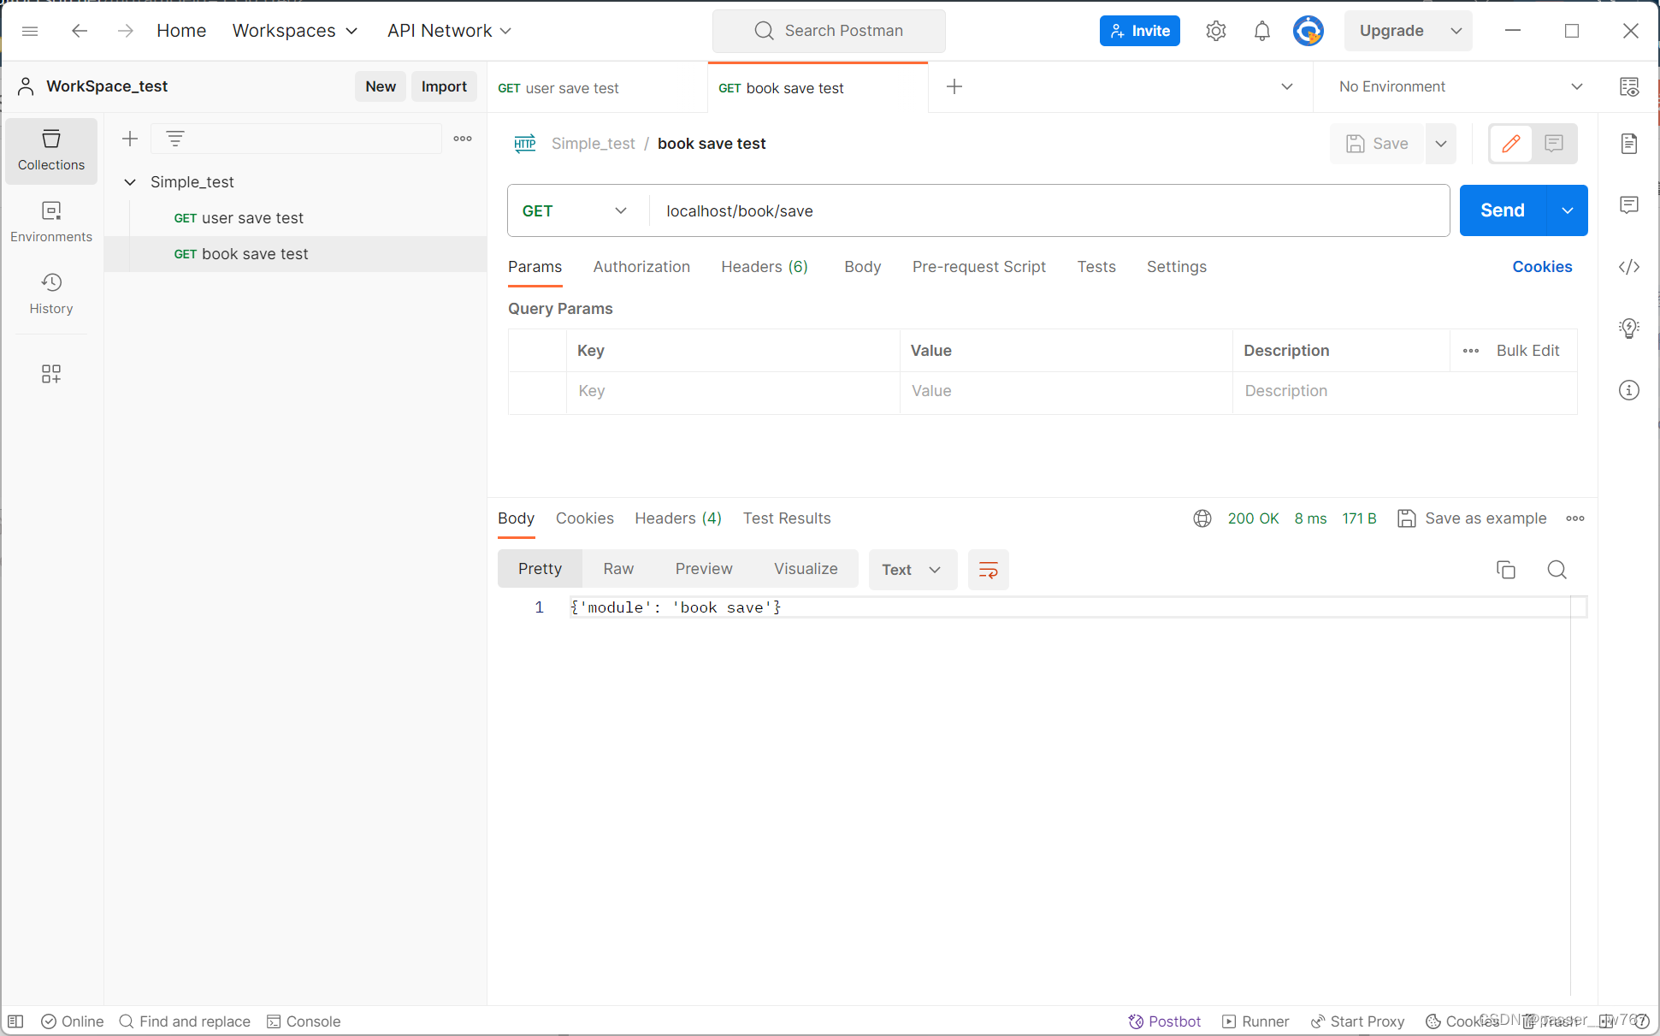Click the Invite button
The image size is (1660, 1036).
[x=1140, y=31]
